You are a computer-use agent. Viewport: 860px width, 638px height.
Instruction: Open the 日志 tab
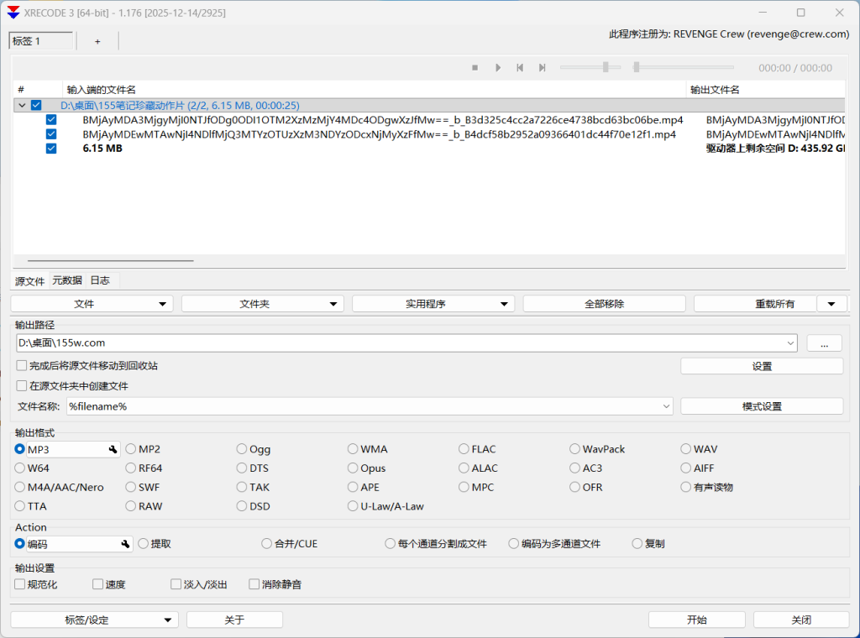click(x=100, y=280)
